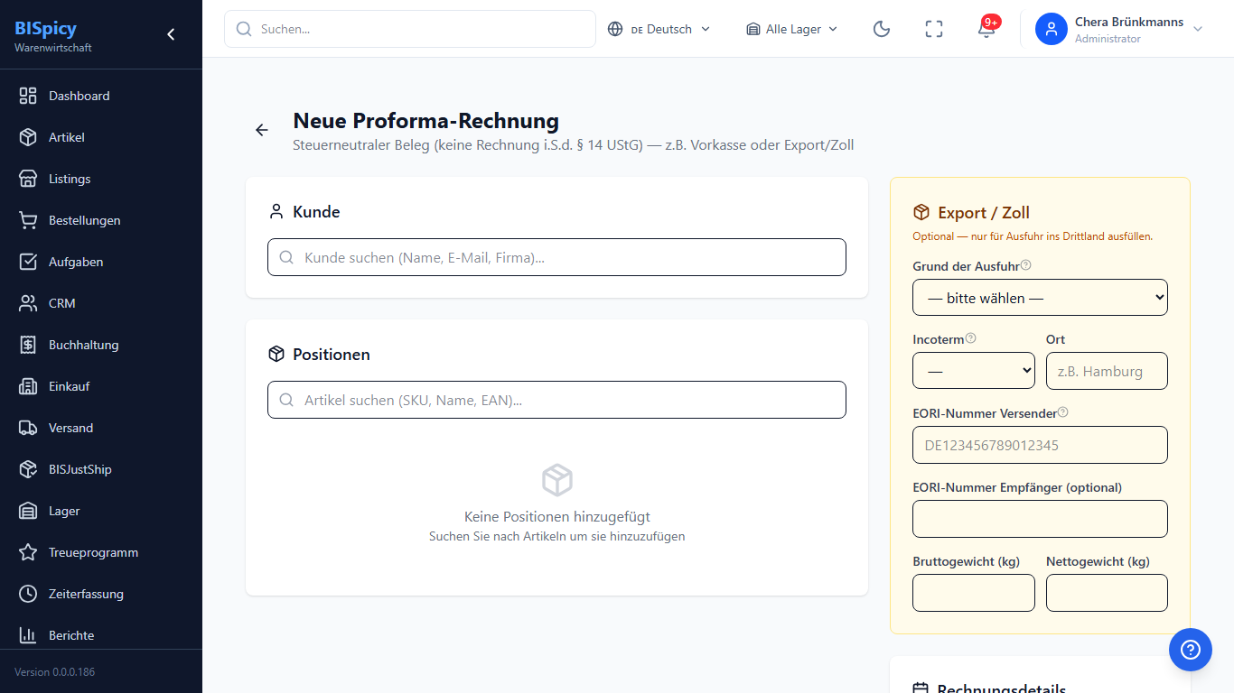Click the Positionen box icon
1234x693 pixels.
276,355
